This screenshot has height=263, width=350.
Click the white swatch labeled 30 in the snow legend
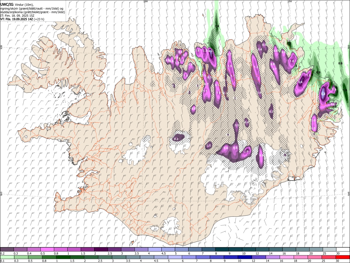(x=343, y=250)
